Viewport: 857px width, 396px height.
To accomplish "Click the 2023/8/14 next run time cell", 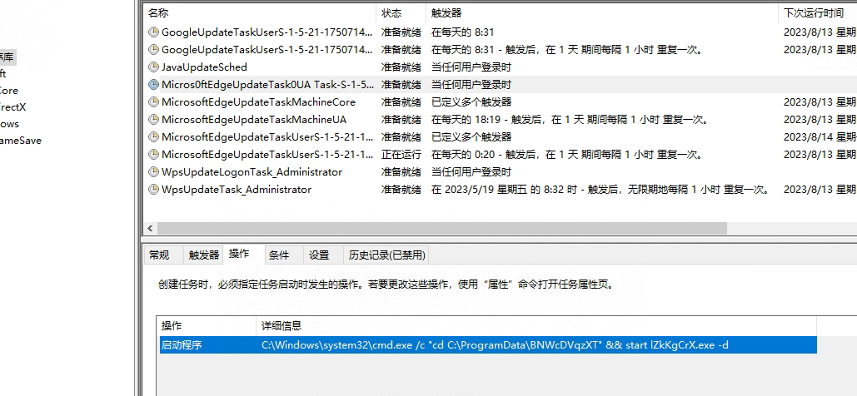I will coord(820,137).
